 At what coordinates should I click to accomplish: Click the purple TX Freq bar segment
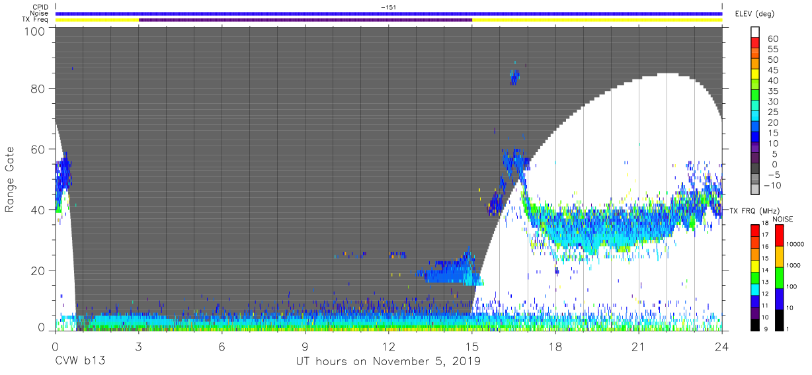coord(305,20)
